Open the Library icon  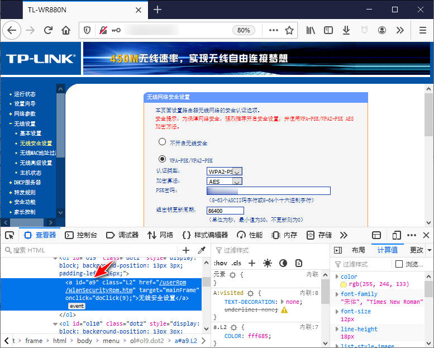coord(311,30)
